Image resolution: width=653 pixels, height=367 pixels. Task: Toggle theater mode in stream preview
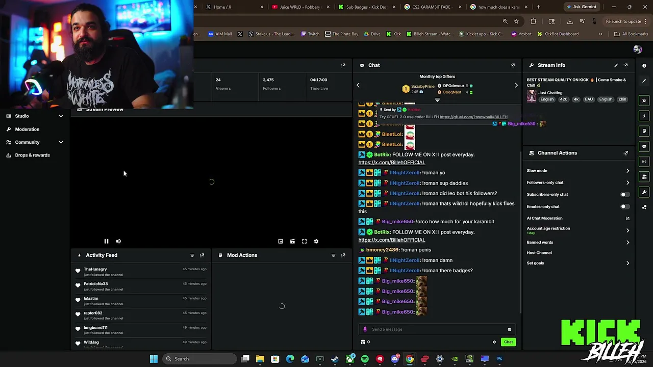pyautogui.click(x=292, y=241)
